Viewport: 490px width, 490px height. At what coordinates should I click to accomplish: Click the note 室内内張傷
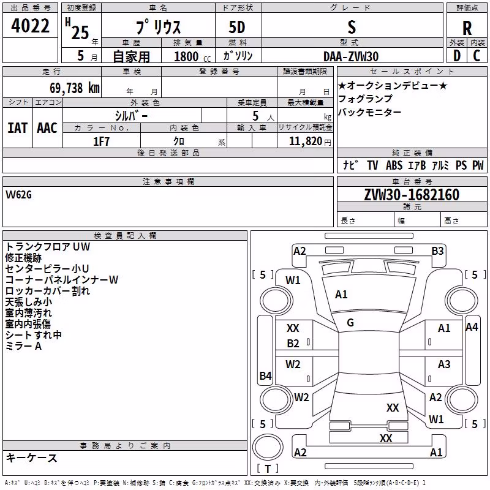click(28, 324)
